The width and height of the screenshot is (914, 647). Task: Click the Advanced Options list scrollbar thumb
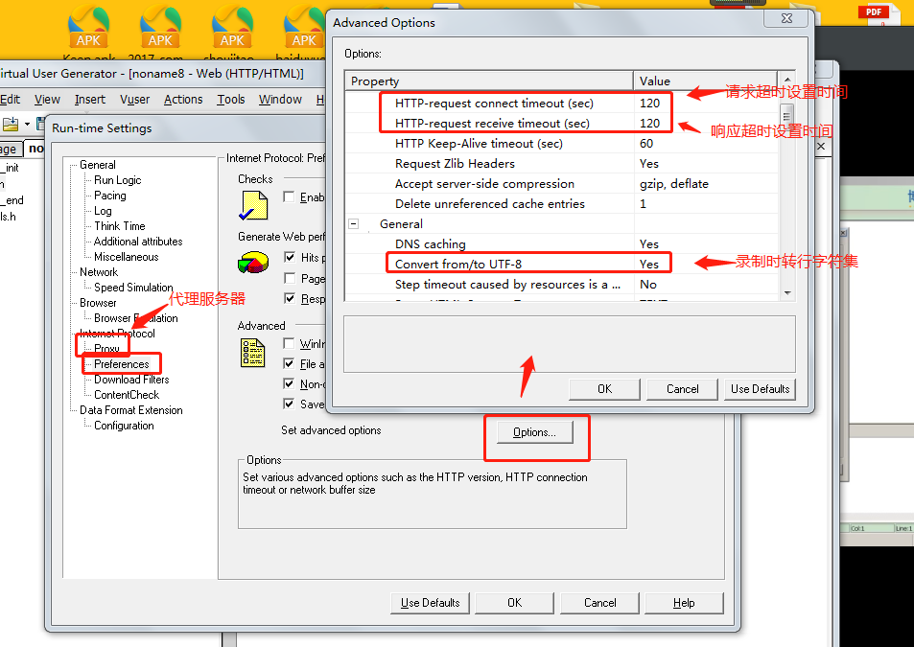tap(787, 117)
